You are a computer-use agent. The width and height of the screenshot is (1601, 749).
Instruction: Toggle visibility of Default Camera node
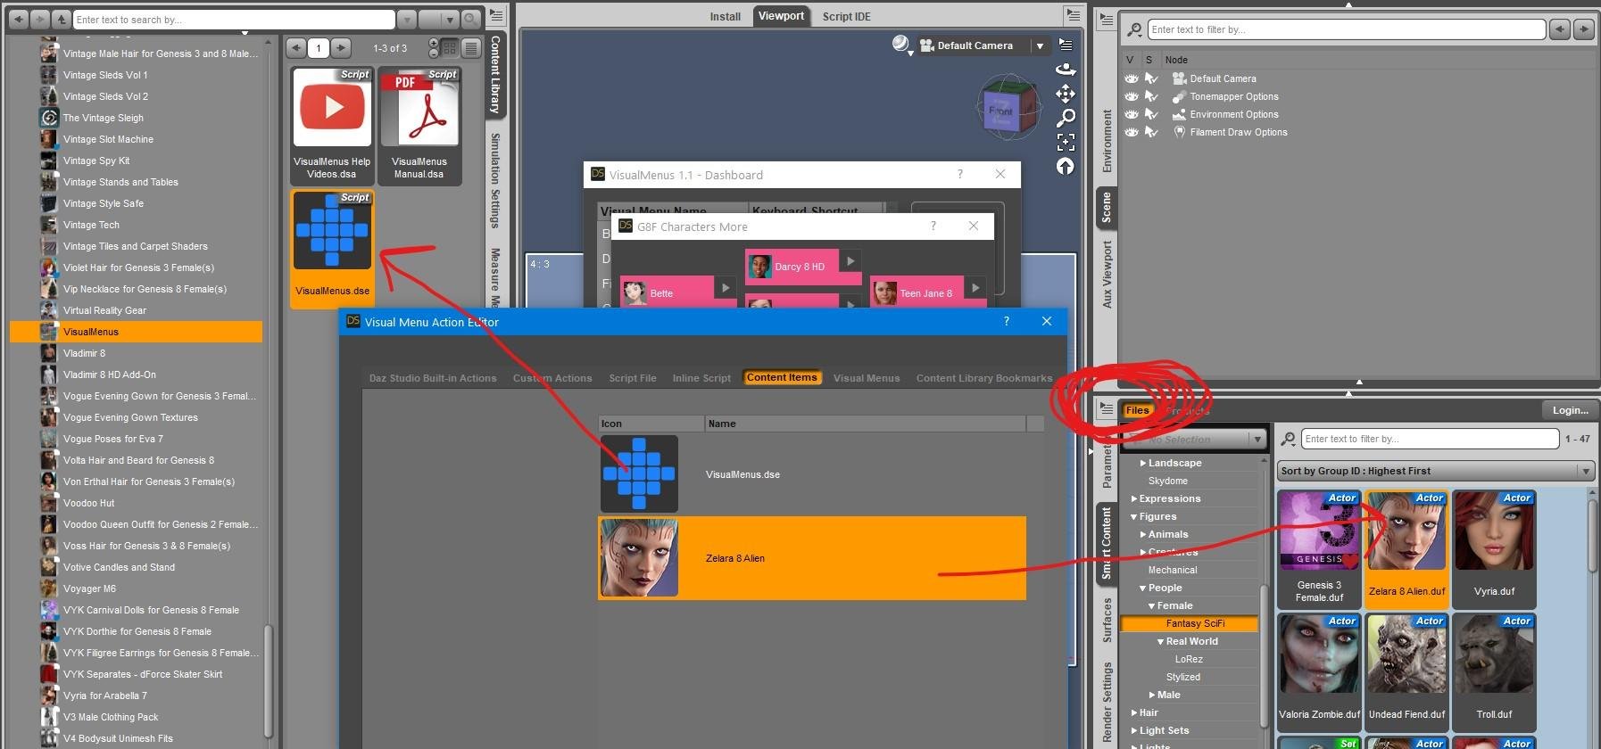[x=1132, y=78]
